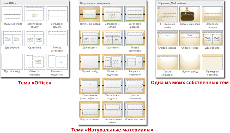Image resolution: width=230 pixels, height=133 pixels.
Task: Select 'Объект с подписью' in Натуральные материалы
Action: pyautogui.click(x=112, y=62)
